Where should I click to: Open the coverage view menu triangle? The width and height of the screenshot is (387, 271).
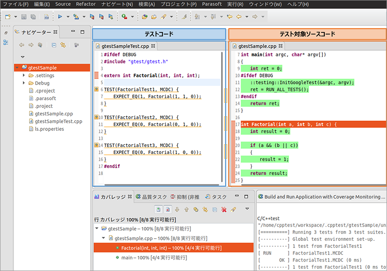(247, 209)
